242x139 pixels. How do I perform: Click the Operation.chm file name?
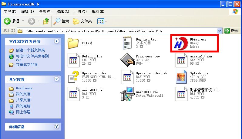pyautogui.click(x=94, y=73)
